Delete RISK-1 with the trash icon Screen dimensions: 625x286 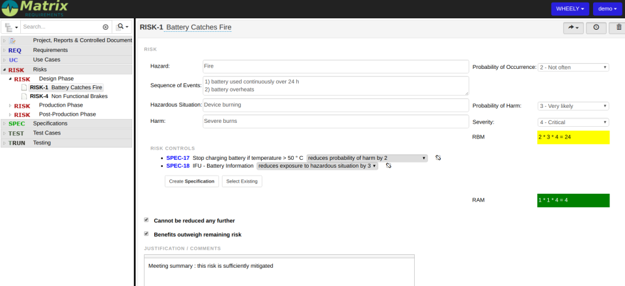pyautogui.click(x=619, y=27)
